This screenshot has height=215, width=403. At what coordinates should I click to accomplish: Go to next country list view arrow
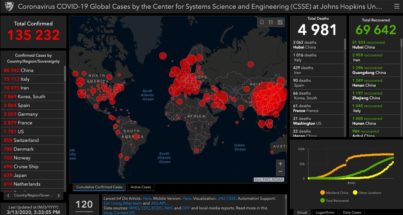[59, 195]
